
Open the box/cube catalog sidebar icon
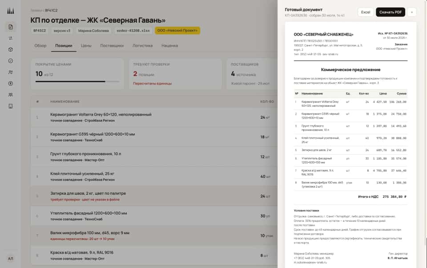coord(10,49)
